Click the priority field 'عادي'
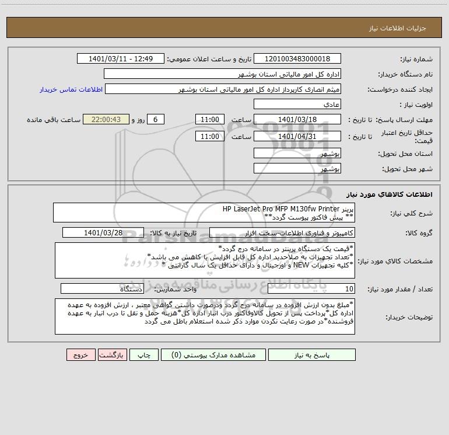The image size is (449, 435). [x=297, y=104]
